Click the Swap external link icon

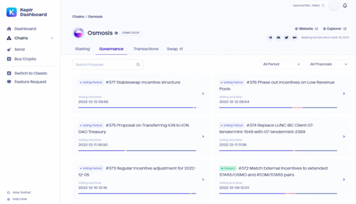[x=181, y=49]
